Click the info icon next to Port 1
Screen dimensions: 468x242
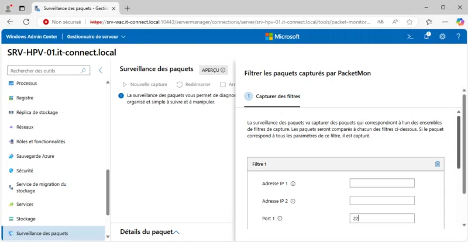[280, 219]
